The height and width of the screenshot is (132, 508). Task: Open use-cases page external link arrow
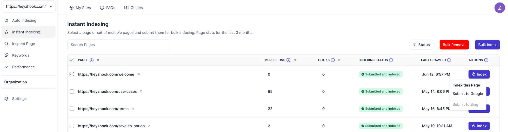pyautogui.click(x=141, y=92)
